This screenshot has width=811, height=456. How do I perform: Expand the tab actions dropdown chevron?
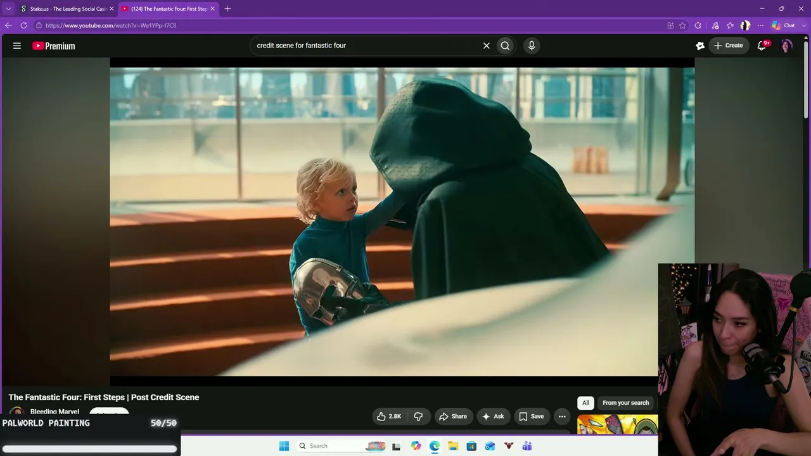tap(8, 9)
